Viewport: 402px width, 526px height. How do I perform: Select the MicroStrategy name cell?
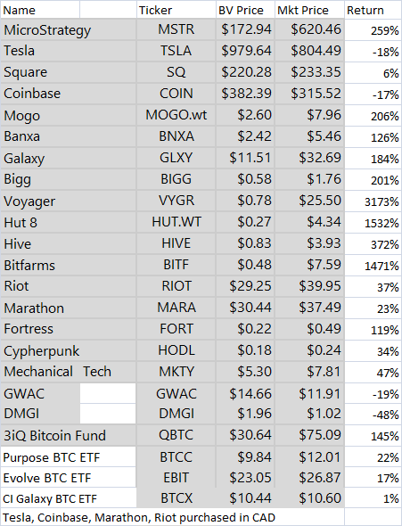pos(69,29)
